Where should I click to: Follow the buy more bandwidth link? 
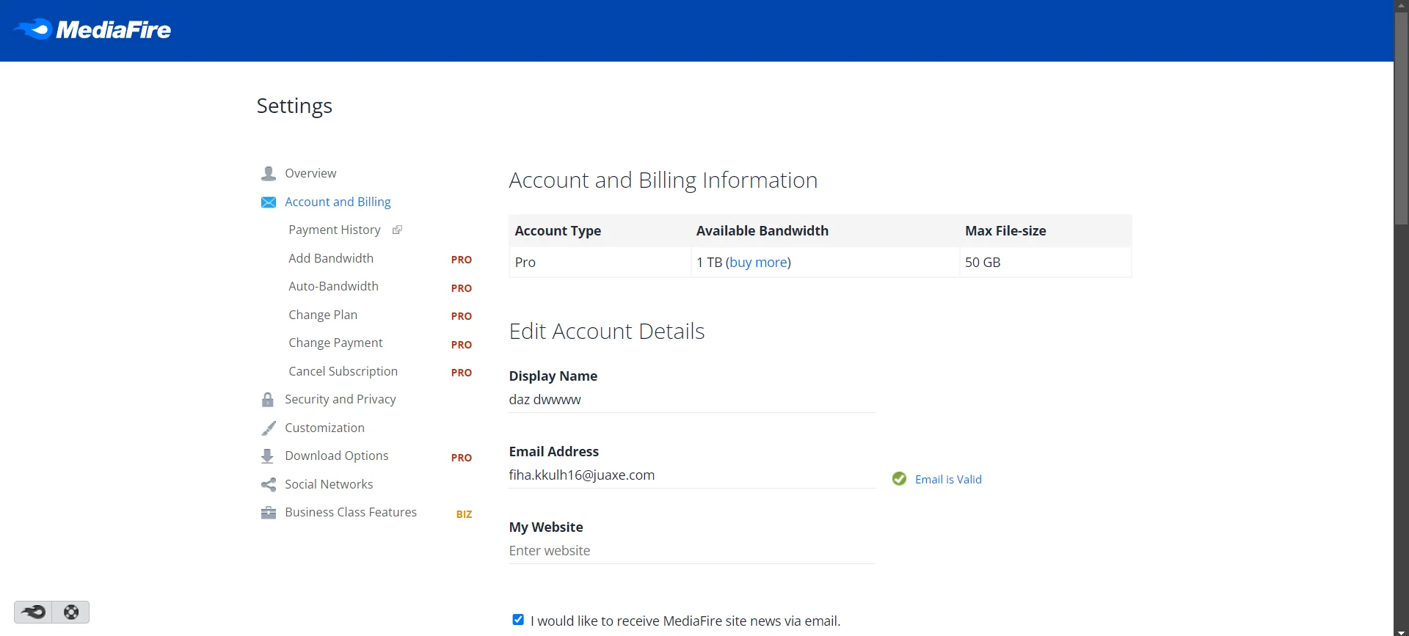pyautogui.click(x=758, y=263)
